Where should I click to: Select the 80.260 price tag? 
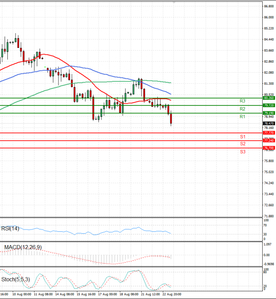coord(269,98)
